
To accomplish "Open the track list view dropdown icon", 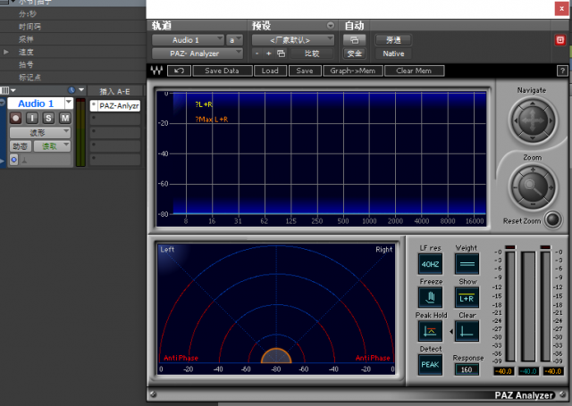I will [8, 90].
